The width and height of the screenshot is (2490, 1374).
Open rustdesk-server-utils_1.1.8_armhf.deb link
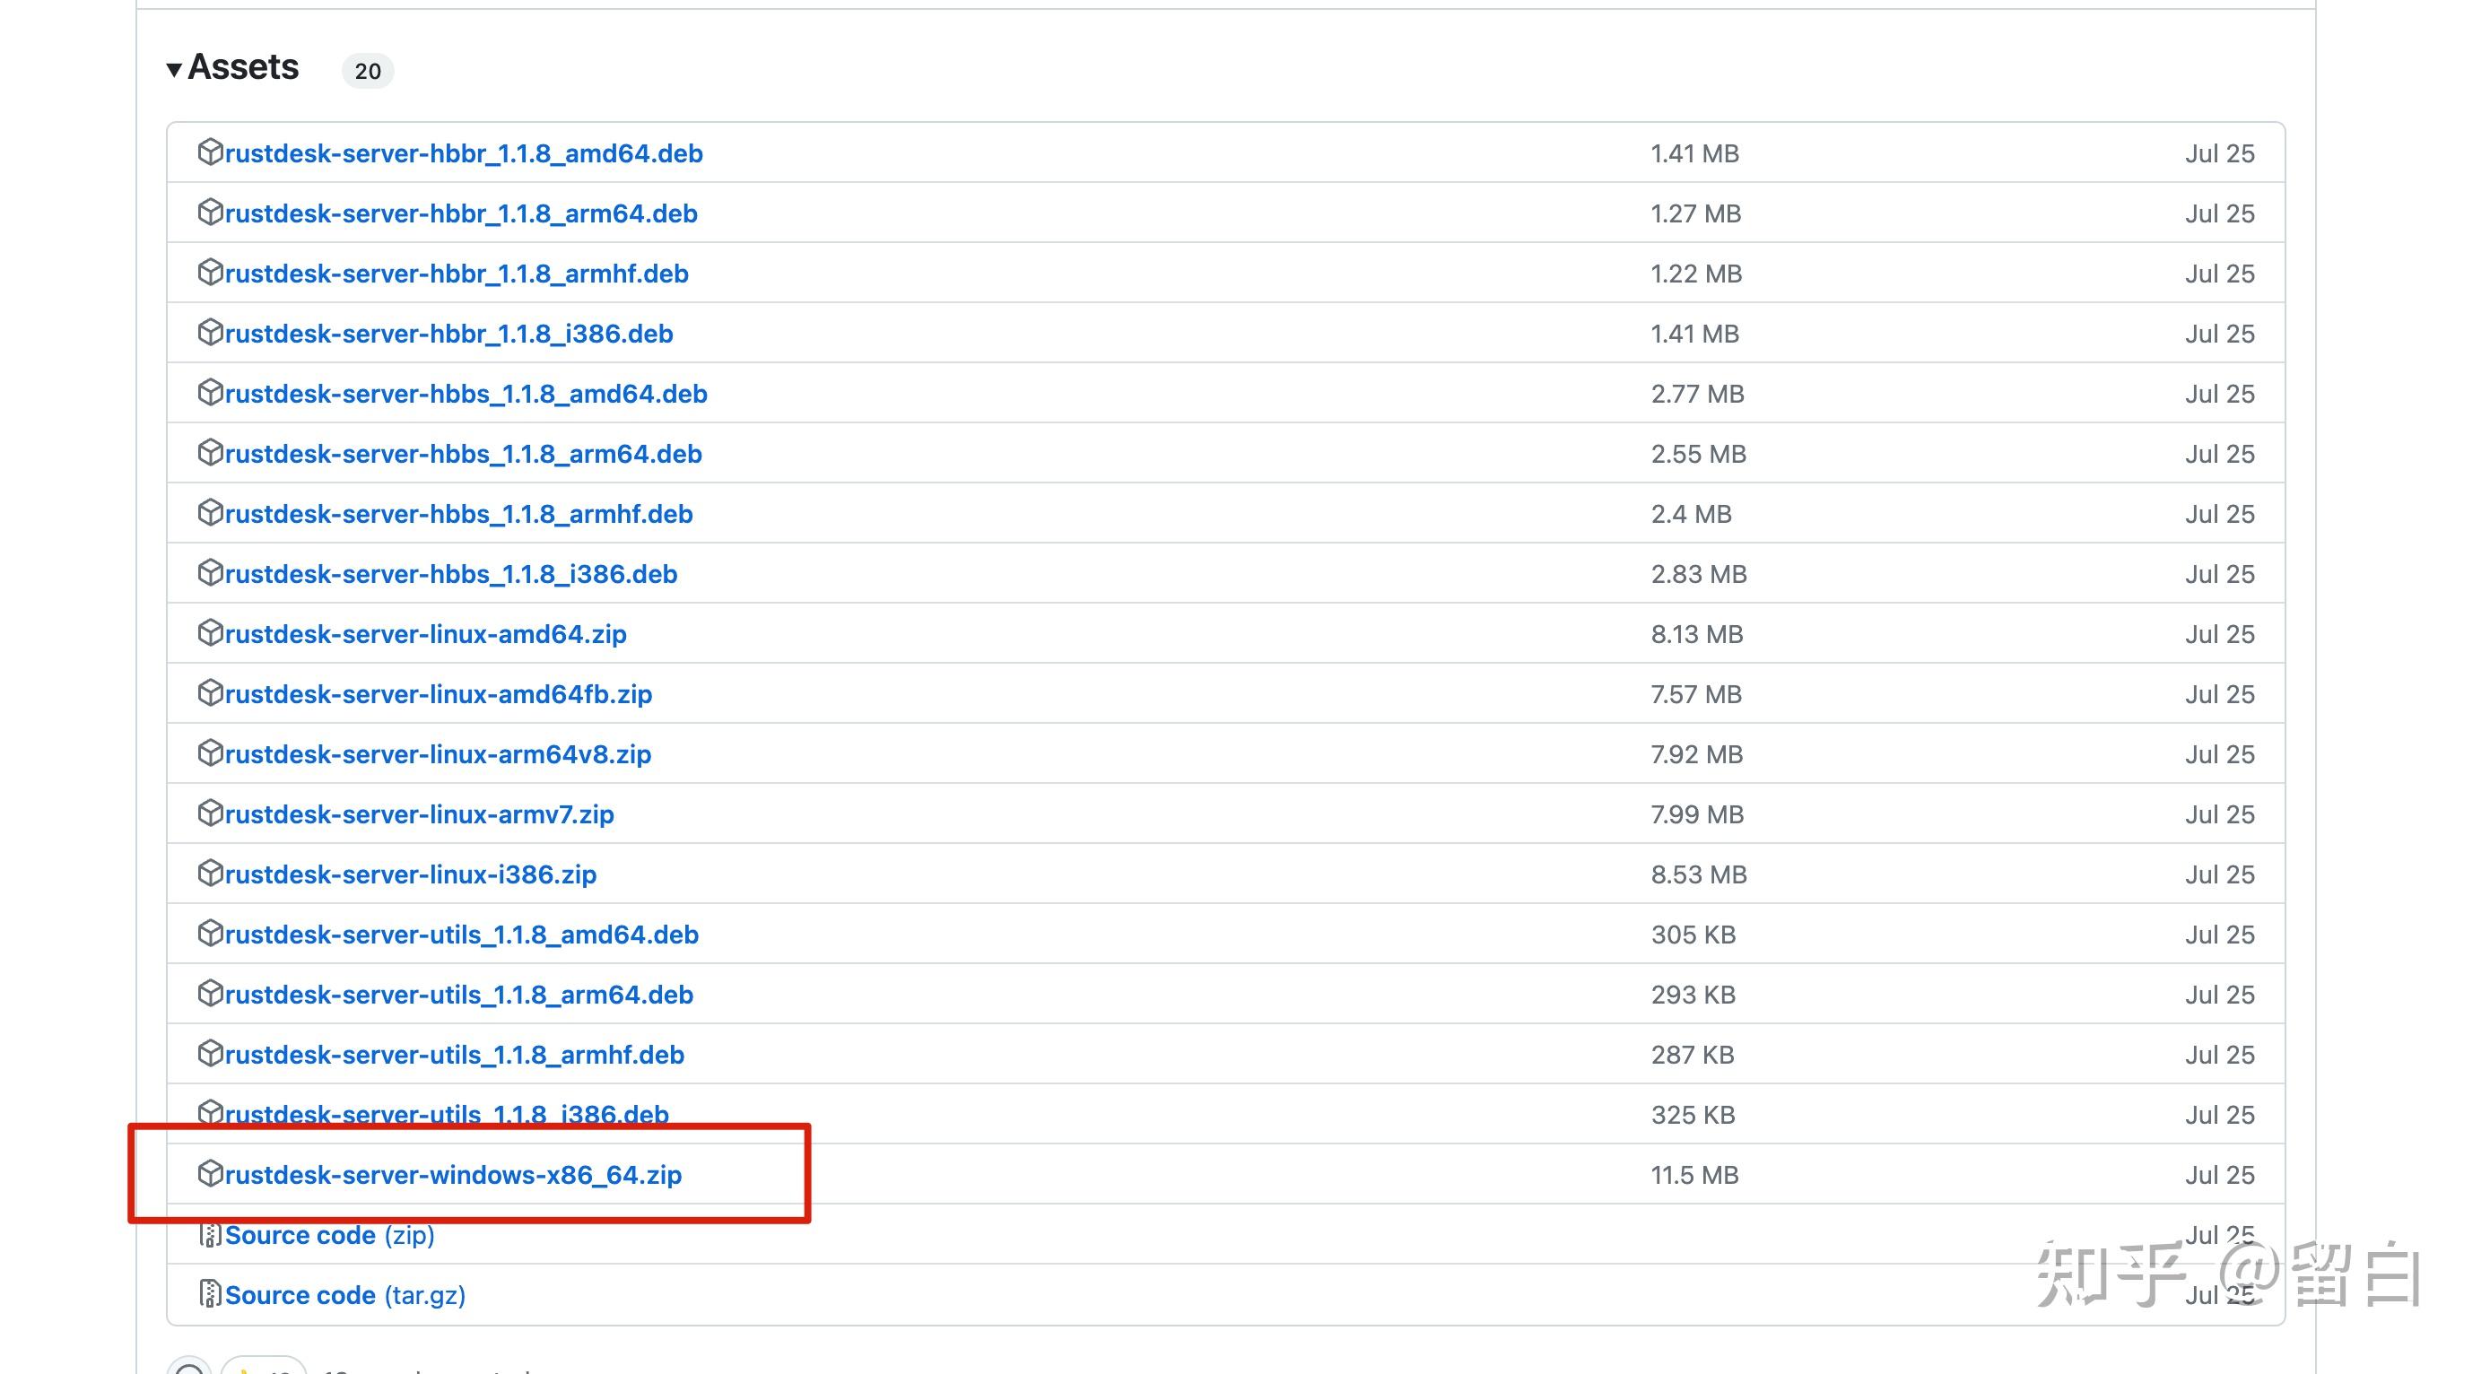point(454,1054)
